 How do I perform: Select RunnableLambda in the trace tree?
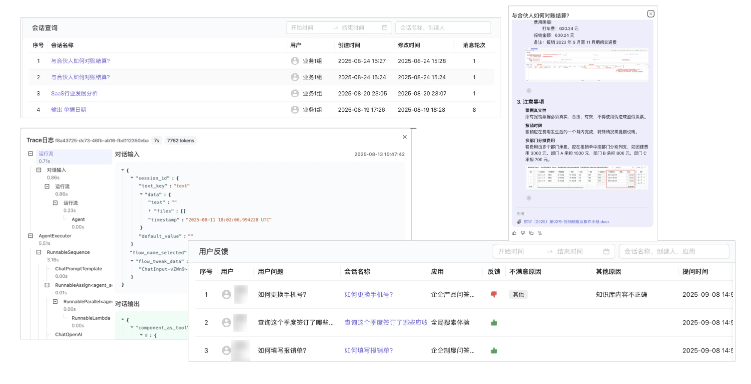tap(91, 318)
